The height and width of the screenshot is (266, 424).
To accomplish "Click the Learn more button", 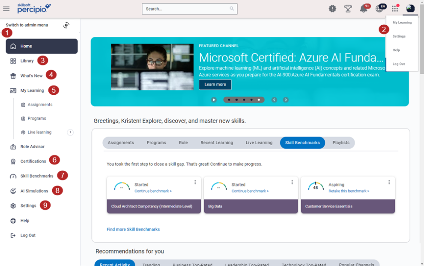I will click(x=215, y=85).
